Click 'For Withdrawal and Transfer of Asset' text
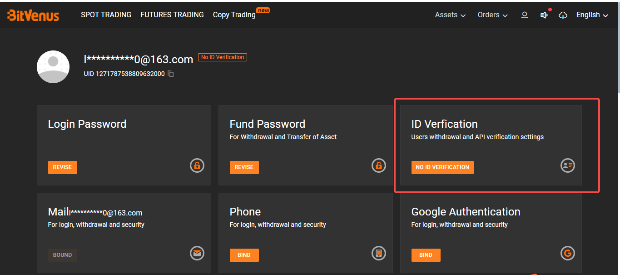This screenshot has height=275, width=620. (283, 137)
